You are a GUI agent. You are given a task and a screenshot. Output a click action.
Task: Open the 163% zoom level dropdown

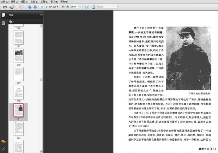pyautogui.click(x=81, y=7)
